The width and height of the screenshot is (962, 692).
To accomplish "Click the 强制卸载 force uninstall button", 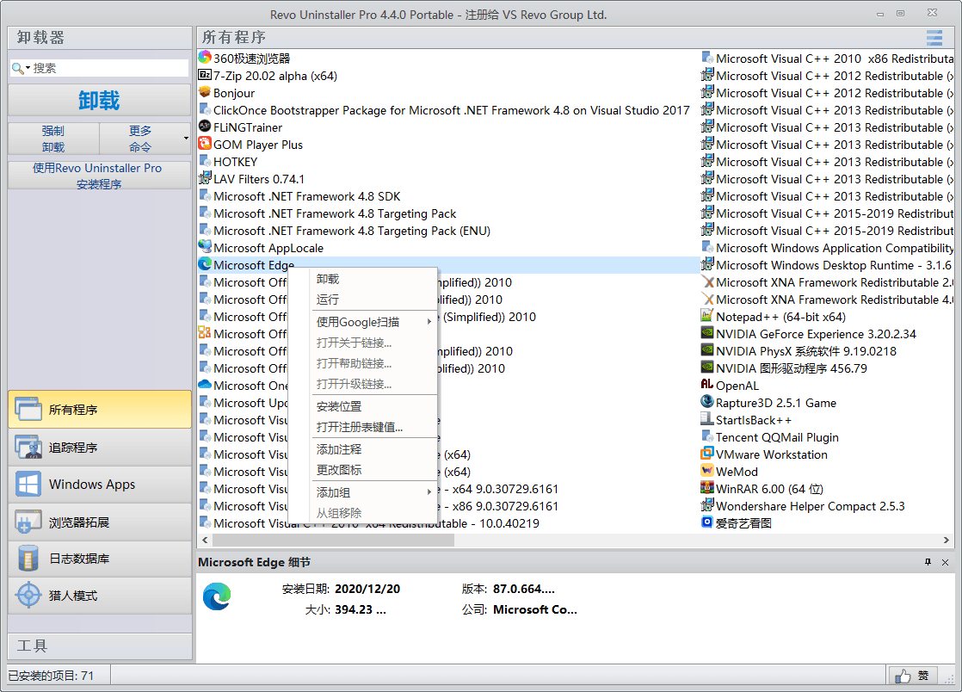I will pyautogui.click(x=53, y=139).
